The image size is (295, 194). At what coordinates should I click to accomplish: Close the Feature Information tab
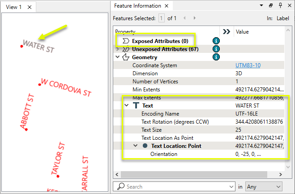[x=166, y=6]
